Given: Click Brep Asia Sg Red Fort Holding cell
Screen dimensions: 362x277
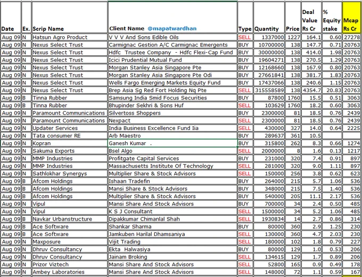Looking at the screenshot, I should coord(172,91).
